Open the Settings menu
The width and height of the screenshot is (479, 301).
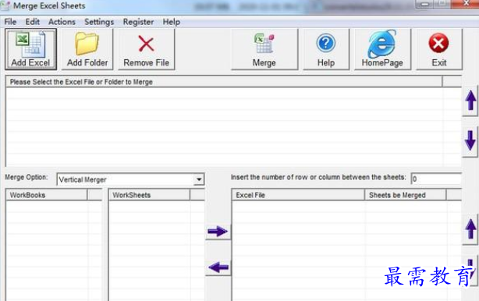pos(99,22)
